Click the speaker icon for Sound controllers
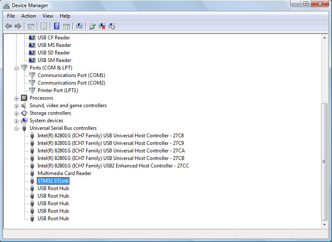The image size is (332, 242). click(x=24, y=106)
